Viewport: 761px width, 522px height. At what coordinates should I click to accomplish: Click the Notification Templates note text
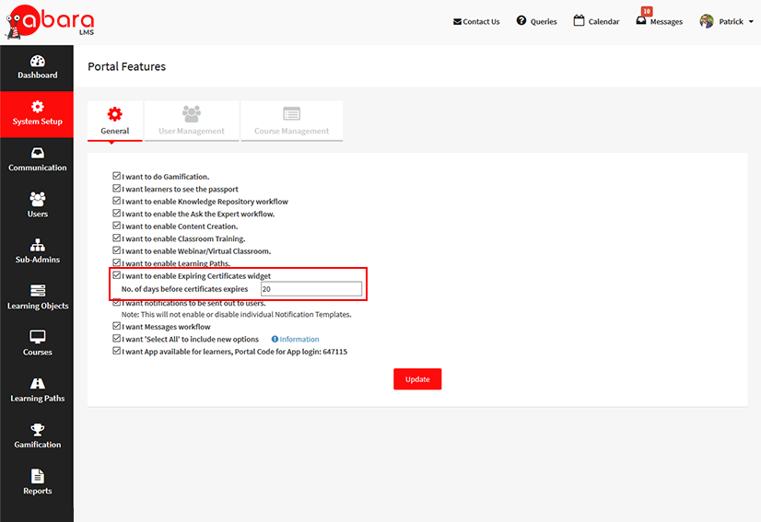[237, 314]
